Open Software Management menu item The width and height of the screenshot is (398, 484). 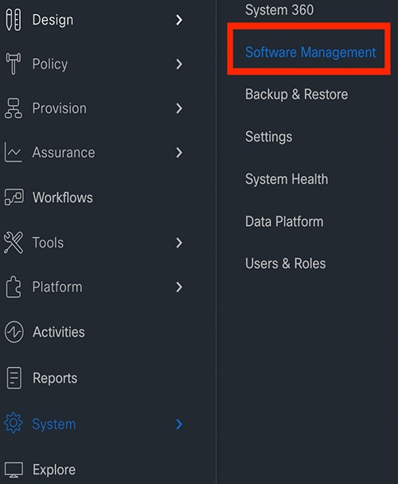click(x=310, y=53)
